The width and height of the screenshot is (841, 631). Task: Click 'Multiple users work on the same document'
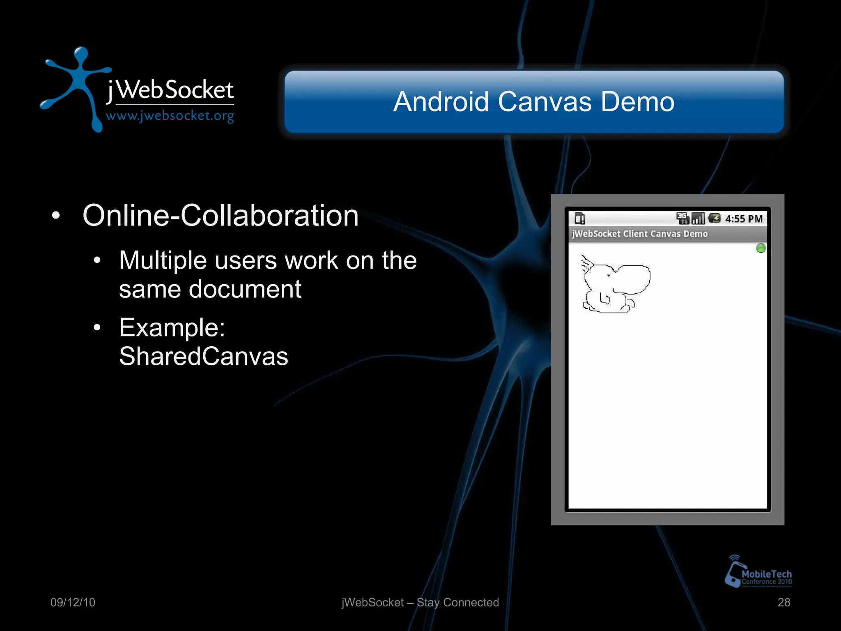[268, 274]
